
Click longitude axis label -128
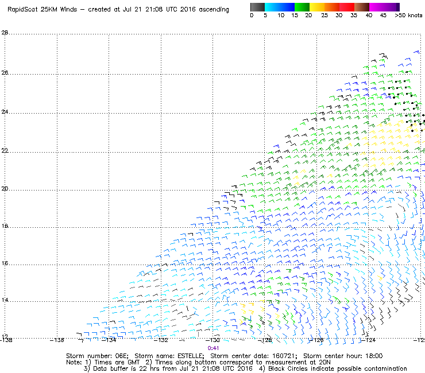click(x=264, y=340)
